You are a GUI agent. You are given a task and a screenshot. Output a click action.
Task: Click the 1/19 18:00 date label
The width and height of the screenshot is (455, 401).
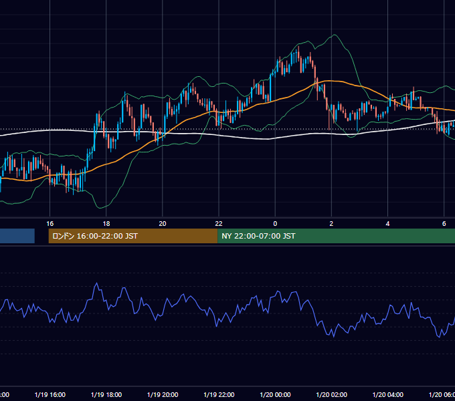click(106, 394)
